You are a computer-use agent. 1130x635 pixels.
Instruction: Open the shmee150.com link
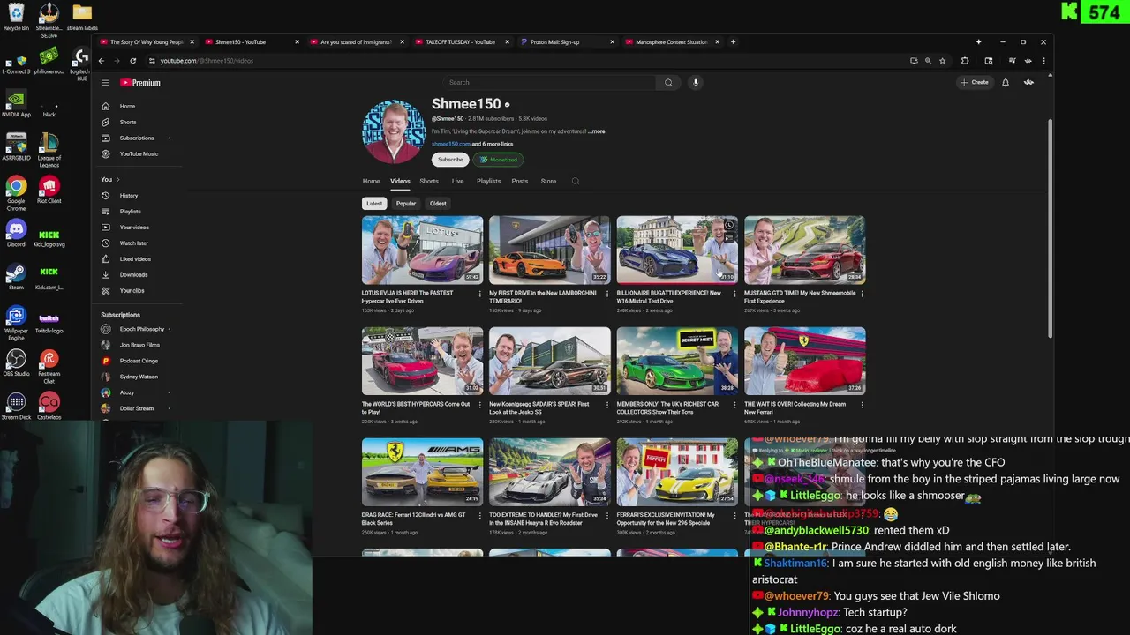coord(450,144)
